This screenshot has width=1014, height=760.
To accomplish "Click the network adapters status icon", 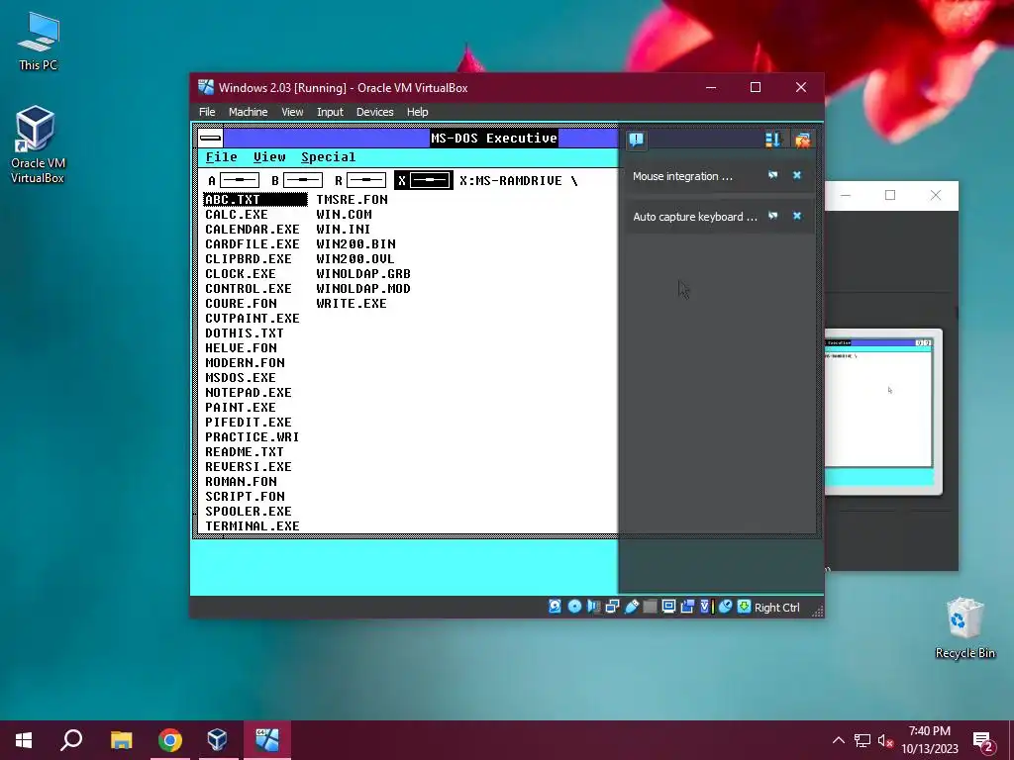I will tap(612, 607).
